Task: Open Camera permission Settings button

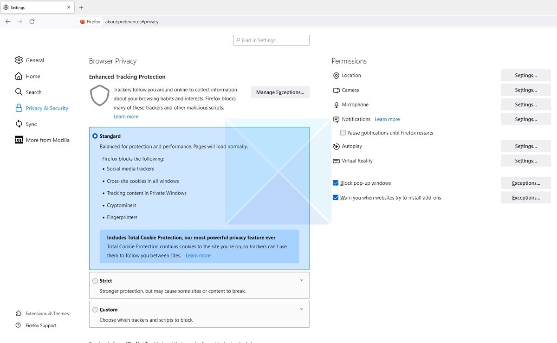Action: 526,90
